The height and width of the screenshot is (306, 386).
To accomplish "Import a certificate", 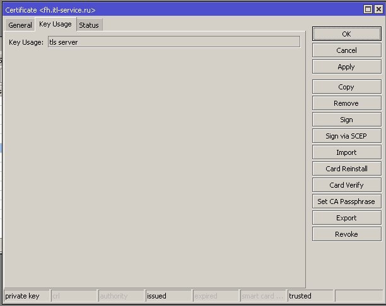I will tap(347, 152).
